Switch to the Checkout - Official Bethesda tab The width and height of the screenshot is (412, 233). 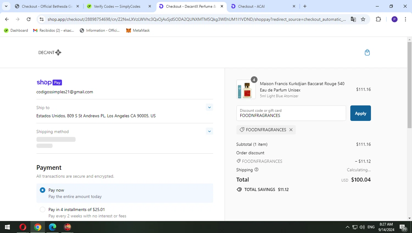[x=48, y=6]
